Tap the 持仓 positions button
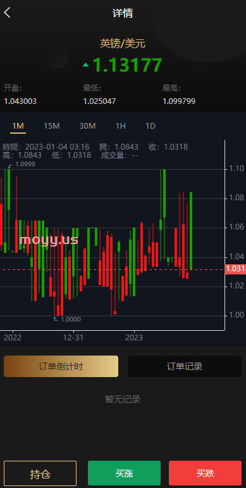246x488 pixels. [x=40, y=474]
